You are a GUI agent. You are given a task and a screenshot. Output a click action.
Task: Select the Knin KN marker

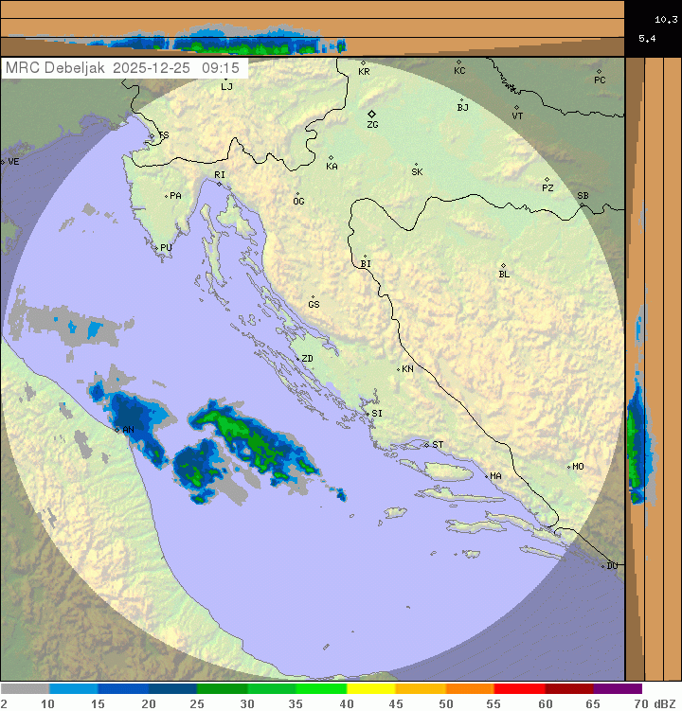point(398,368)
